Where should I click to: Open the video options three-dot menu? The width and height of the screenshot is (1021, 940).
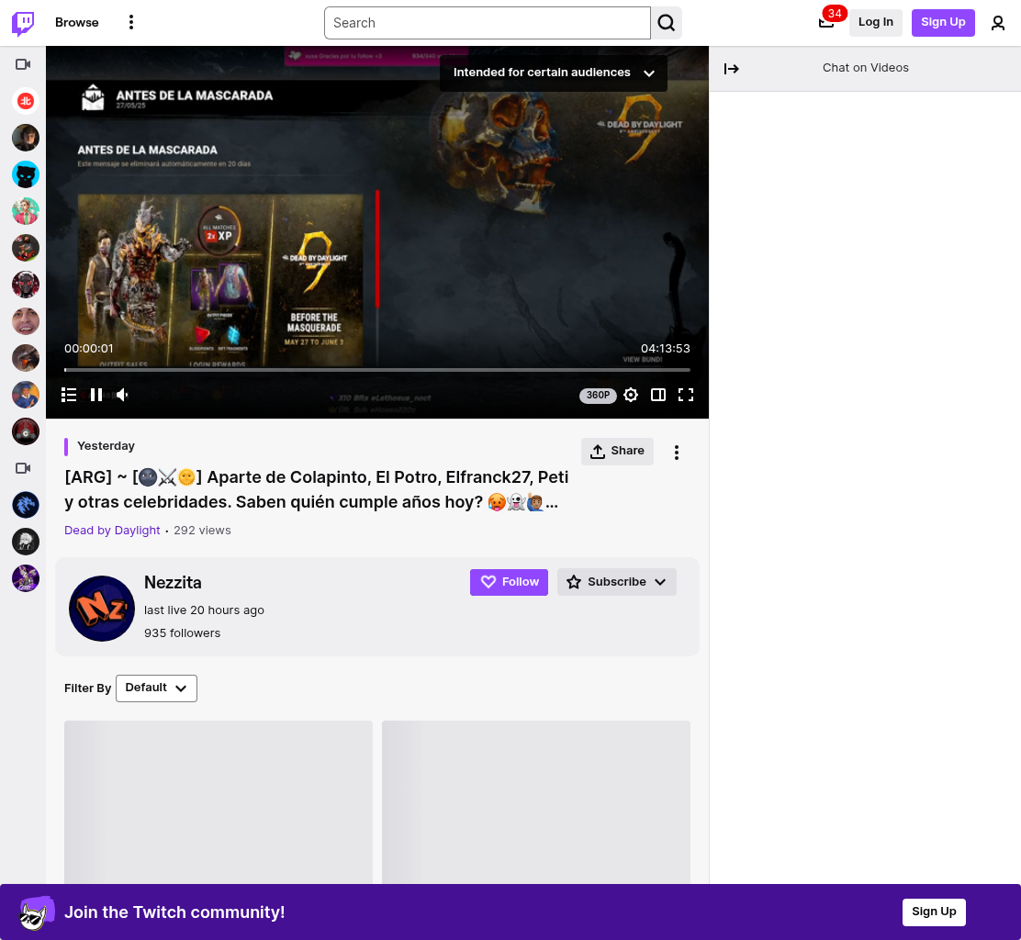click(x=677, y=453)
